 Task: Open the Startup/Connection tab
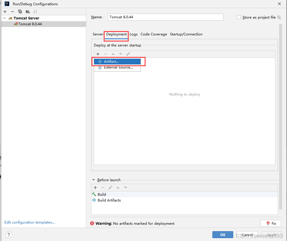[186, 34]
